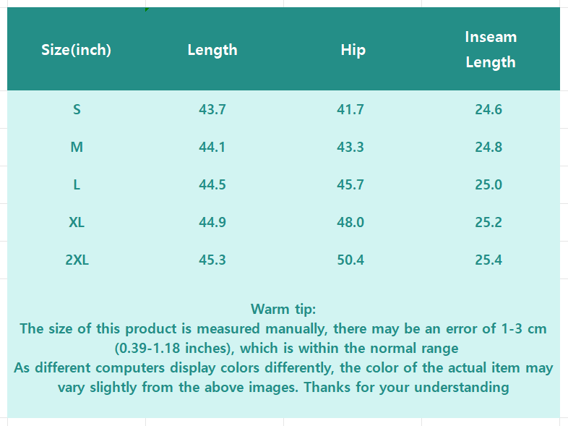Click the 25.4 inseam value

point(489,260)
